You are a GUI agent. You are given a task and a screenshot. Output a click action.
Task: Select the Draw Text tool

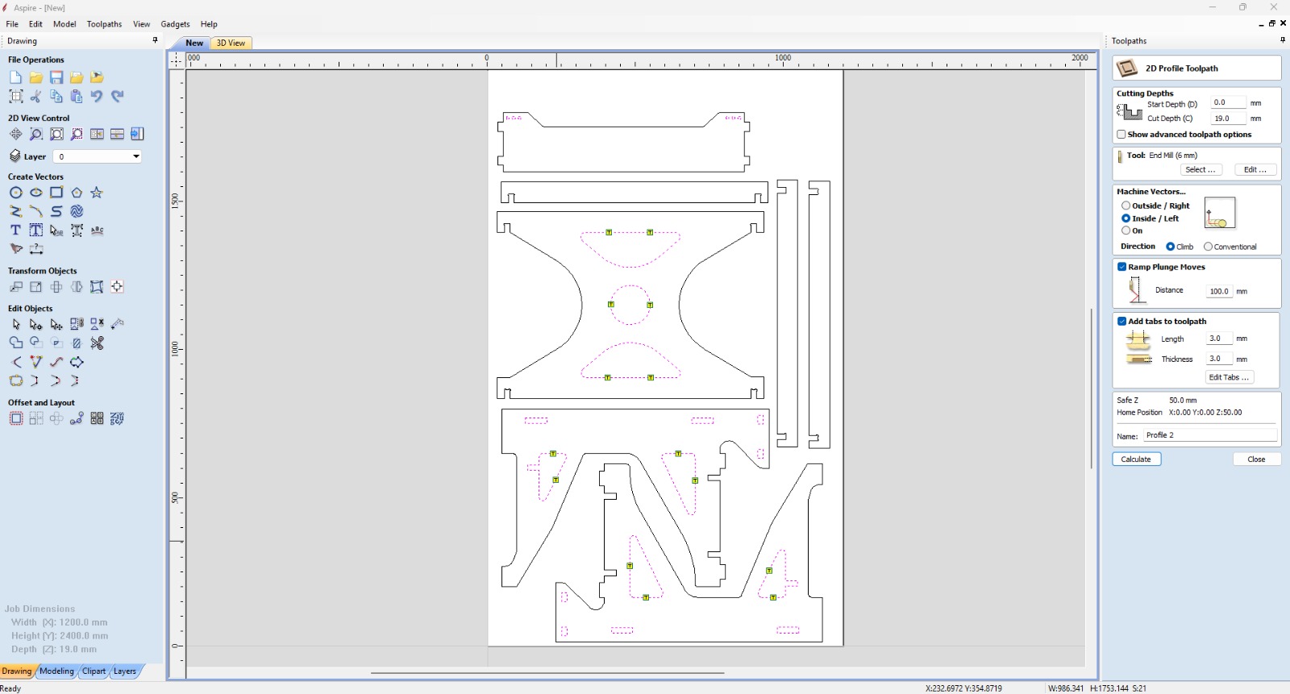coord(15,231)
